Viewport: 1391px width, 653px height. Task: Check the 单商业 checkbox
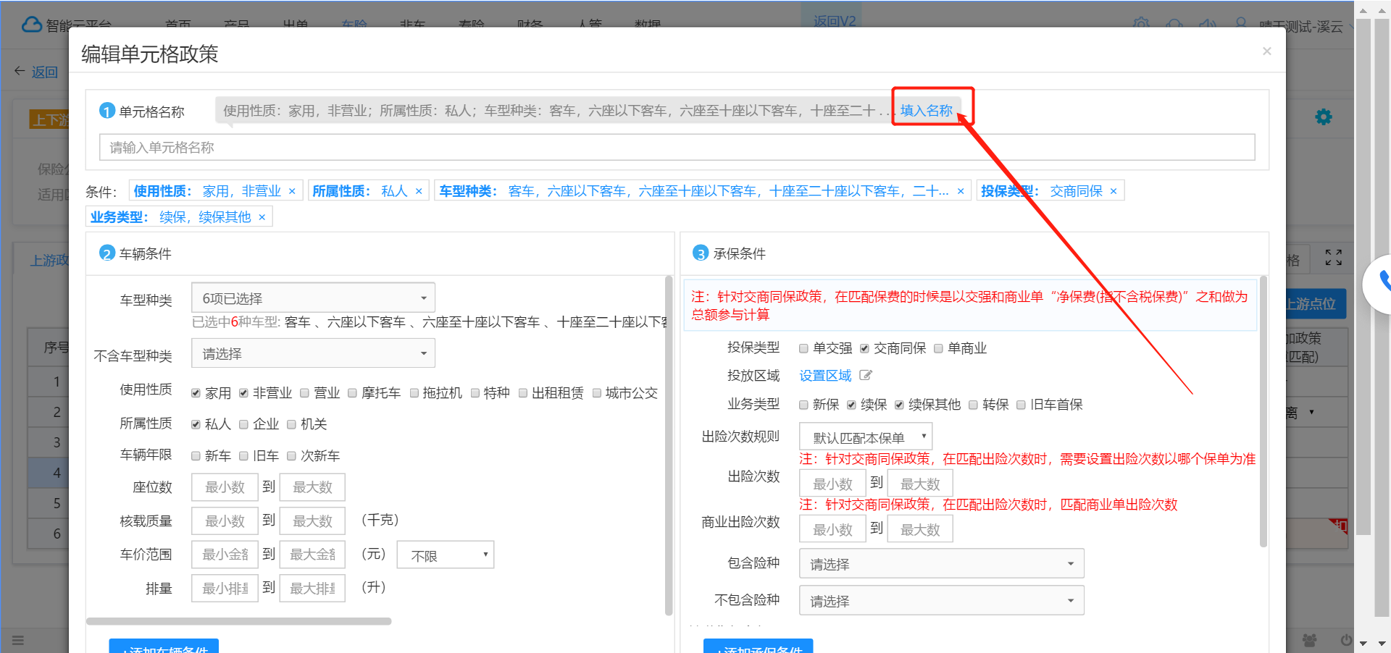(x=938, y=348)
